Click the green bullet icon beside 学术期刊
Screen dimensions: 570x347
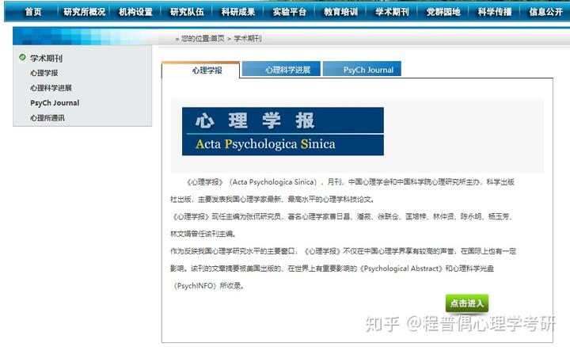coord(22,58)
